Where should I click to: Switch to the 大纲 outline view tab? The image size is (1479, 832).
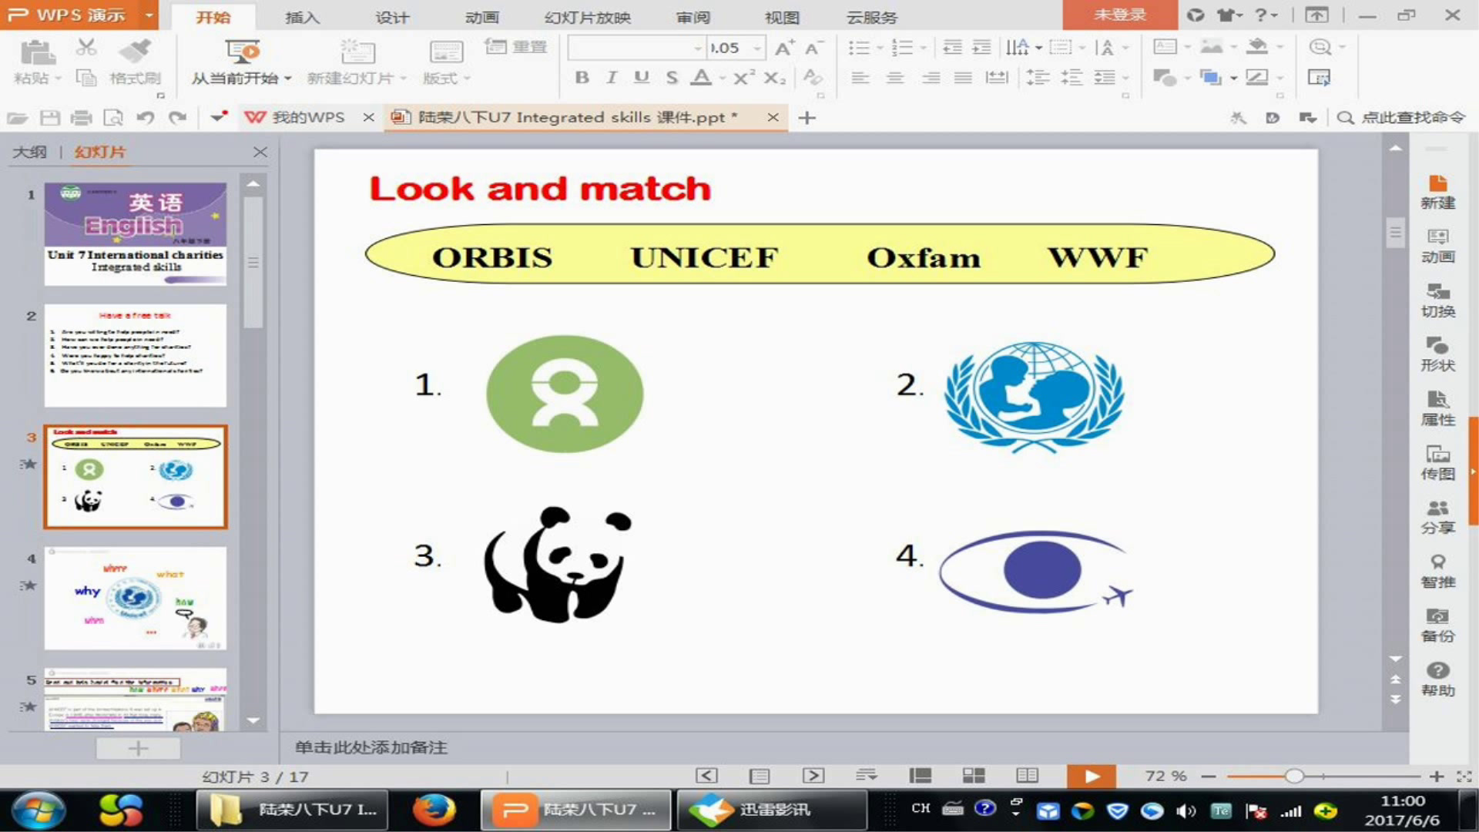point(30,152)
